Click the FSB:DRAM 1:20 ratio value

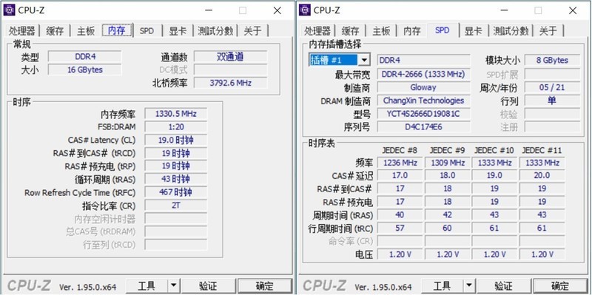pyautogui.click(x=176, y=126)
